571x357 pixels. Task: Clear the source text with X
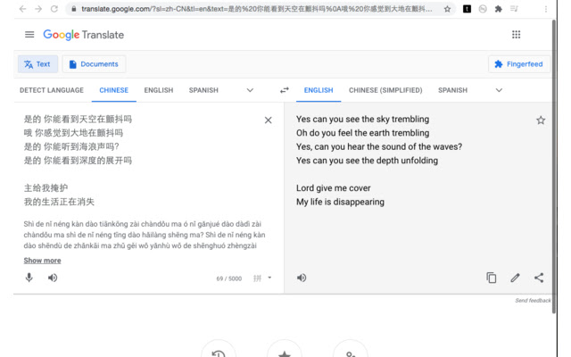tap(268, 120)
